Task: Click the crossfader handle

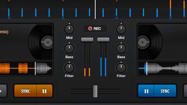Action: click(x=95, y=91)
